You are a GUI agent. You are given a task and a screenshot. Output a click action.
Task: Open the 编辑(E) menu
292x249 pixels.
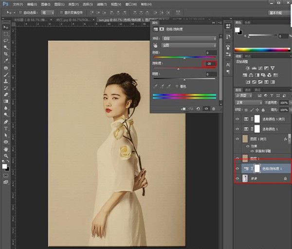coord(32,4)
